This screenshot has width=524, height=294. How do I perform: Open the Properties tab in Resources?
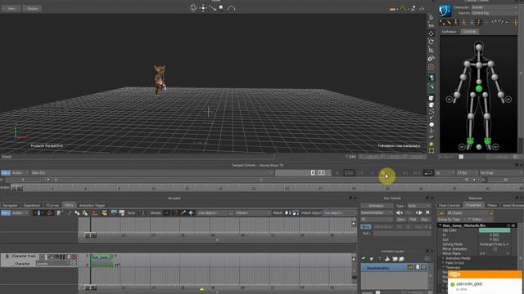point(473,205)
